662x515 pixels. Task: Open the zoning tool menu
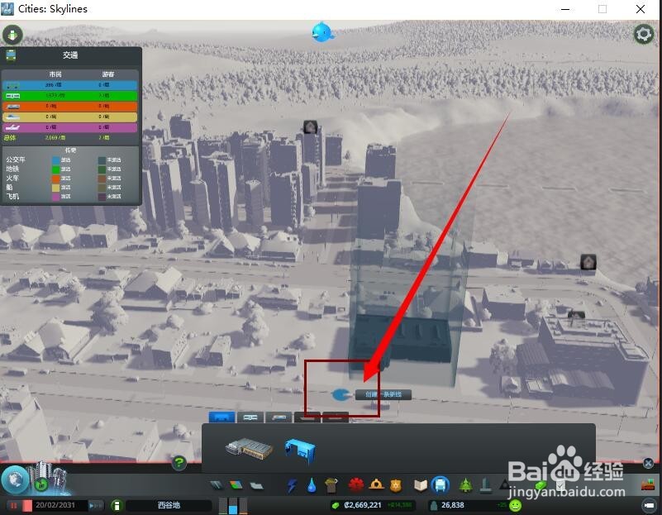pos(236,485)
